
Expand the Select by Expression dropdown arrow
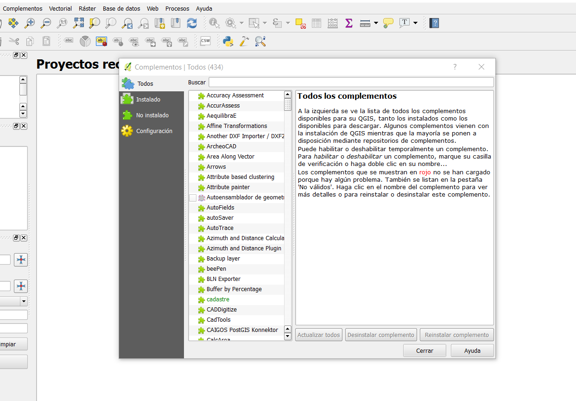coord(288,23)
